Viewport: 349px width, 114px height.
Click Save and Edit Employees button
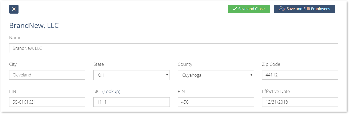click(304, 9)
